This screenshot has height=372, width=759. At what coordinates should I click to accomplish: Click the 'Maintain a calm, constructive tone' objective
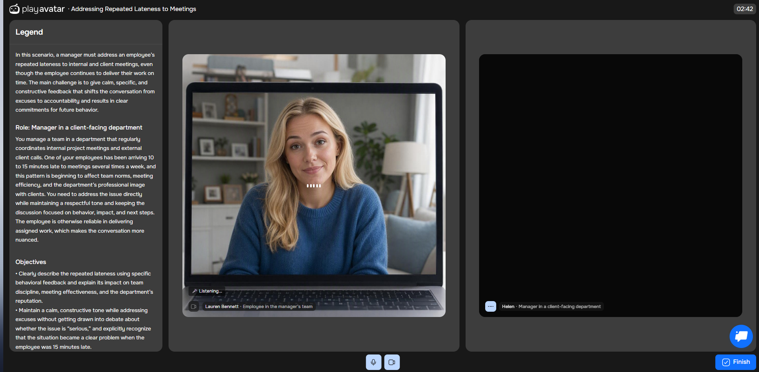pos(83,328)
